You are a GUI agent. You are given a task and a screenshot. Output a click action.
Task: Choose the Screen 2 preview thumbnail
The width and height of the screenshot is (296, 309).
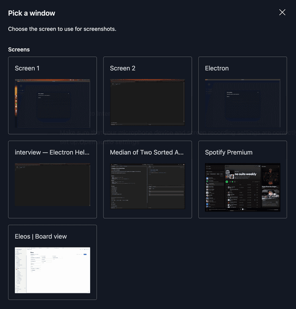(x=147, y=102)
